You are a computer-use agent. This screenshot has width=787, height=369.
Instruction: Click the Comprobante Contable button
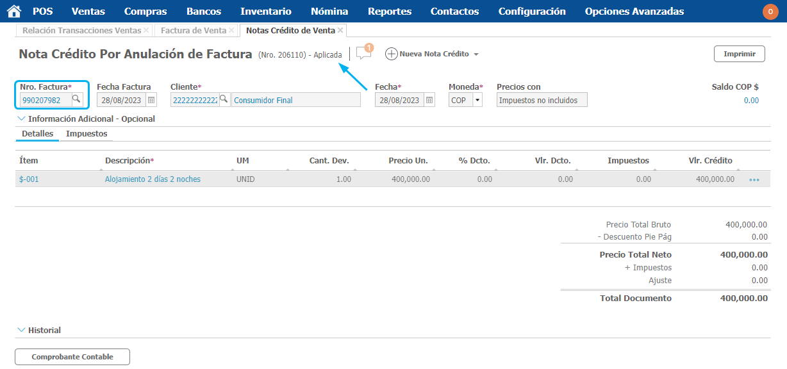coord(72,357)
